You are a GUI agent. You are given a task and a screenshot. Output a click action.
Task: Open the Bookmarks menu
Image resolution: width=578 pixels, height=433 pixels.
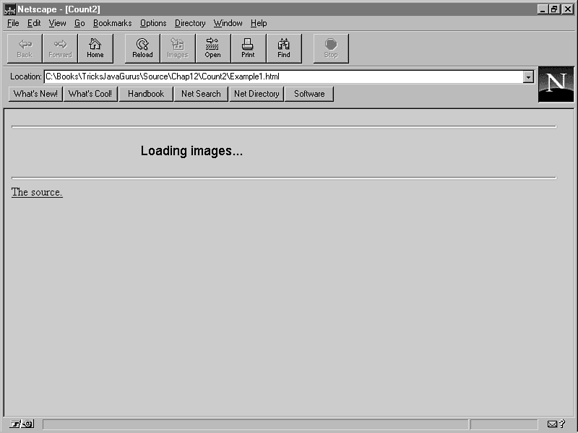[112, 23]
